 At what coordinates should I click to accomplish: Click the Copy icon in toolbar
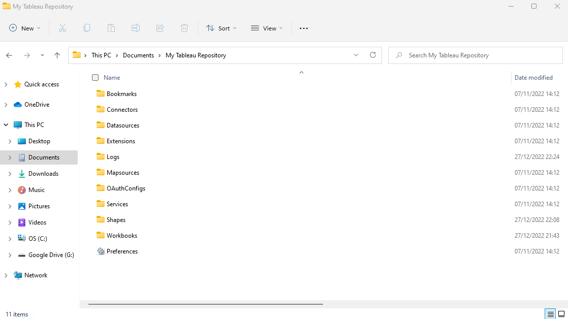[87, 28]
